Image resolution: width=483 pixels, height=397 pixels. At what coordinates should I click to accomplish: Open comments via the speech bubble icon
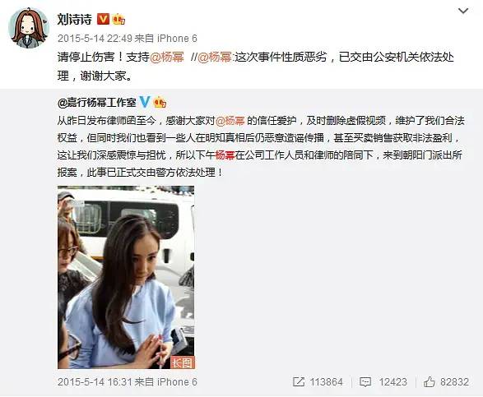365,382
